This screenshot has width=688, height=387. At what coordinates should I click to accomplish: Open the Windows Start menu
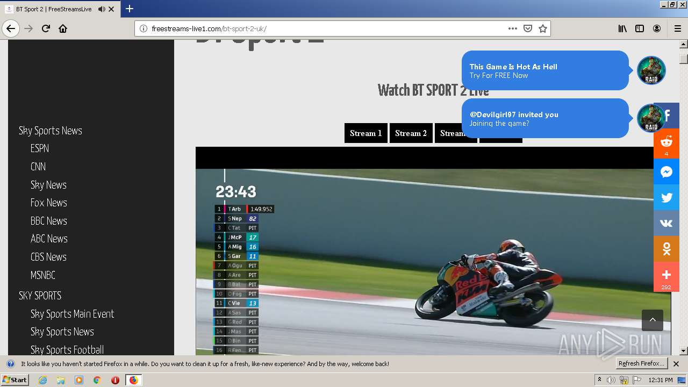coord(15,380)
